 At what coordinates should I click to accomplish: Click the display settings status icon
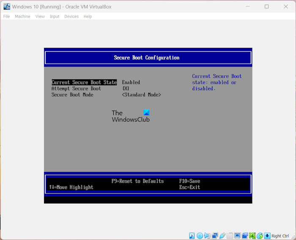(x=237, y=236)
